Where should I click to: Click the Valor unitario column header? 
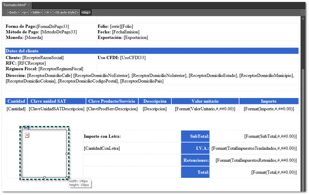(205, 101)
